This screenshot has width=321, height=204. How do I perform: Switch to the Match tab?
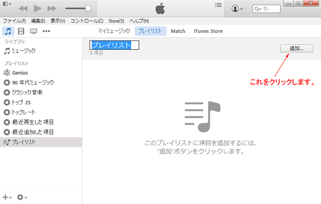(x=178, y=31)
